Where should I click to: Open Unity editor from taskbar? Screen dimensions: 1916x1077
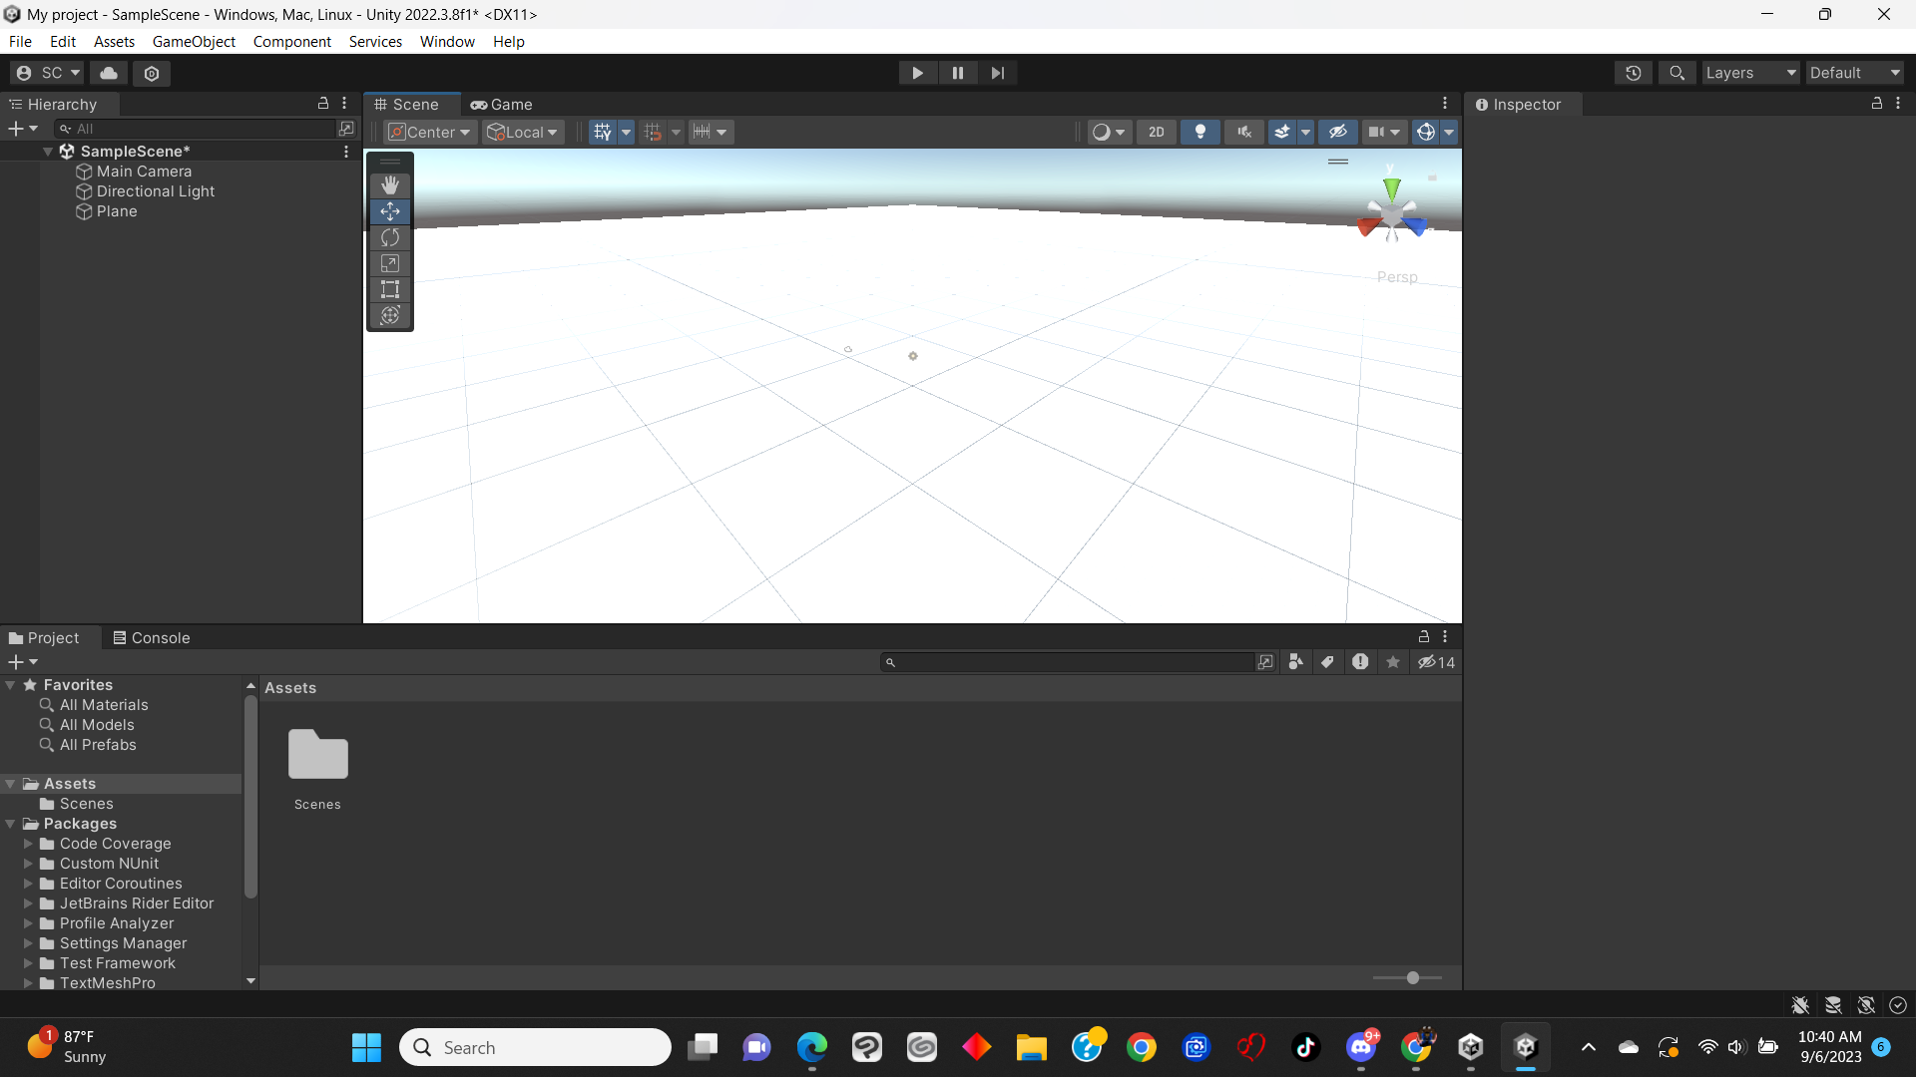click(1525, 1047)
